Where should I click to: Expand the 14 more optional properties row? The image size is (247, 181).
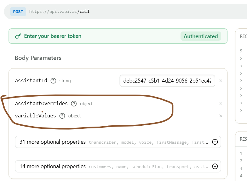pyautogui.click(x=118, y=166)
